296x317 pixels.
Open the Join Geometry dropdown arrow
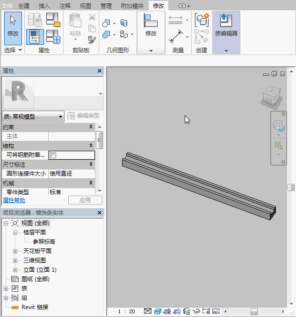click(115, 35)
